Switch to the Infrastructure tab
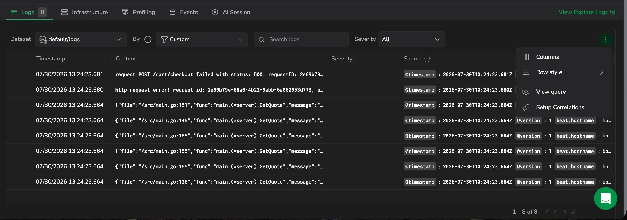Screen dimensions: 627x220 84,12
